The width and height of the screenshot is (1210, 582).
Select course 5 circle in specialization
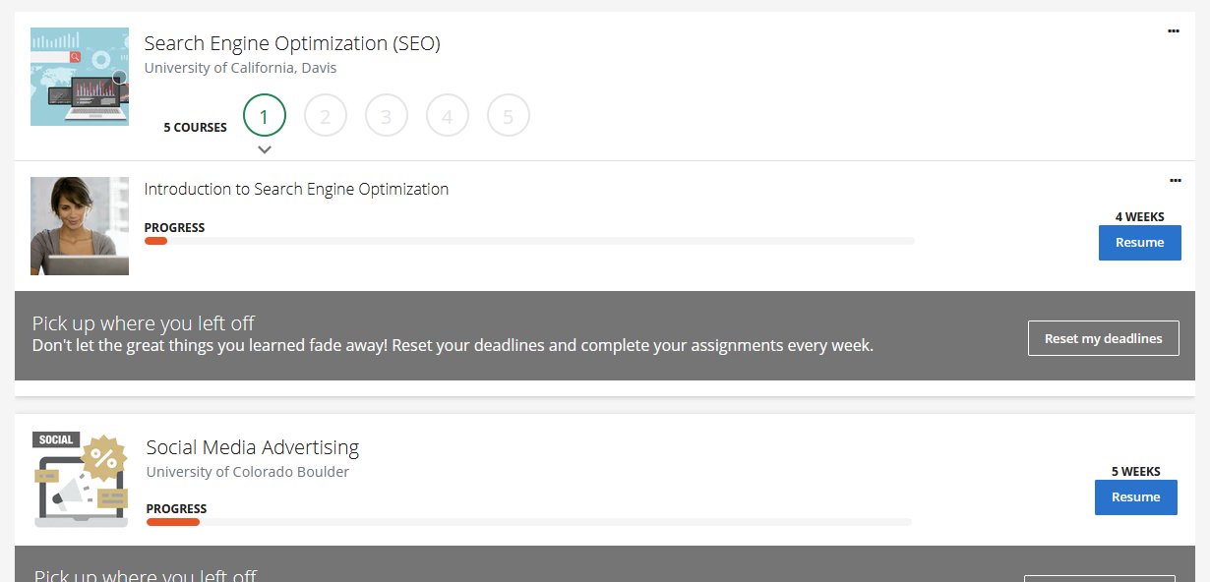(x=509, y=116)
